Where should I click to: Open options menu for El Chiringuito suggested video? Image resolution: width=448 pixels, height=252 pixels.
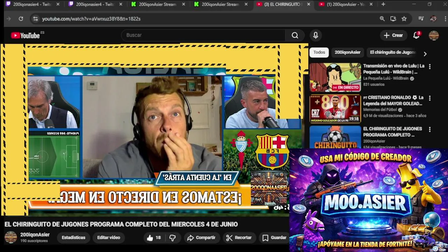coord(430,129)
